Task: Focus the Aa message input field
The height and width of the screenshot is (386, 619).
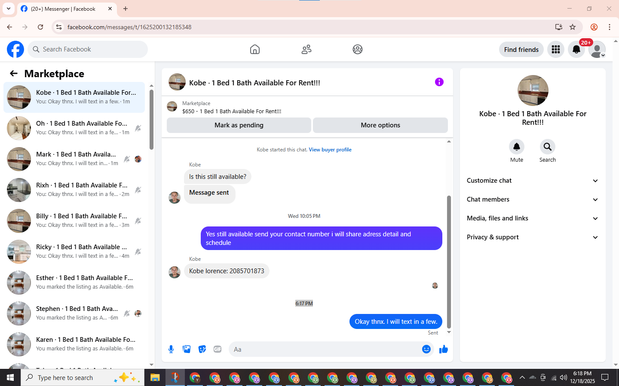Action: click(x=325, y=349)
